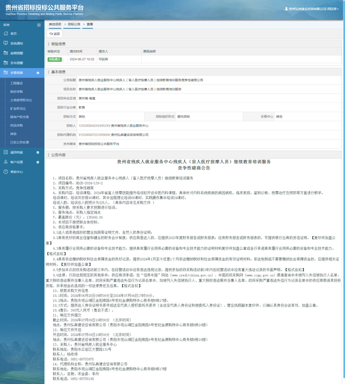Open the 贵州弘典建设咨询有限公司-邓廷容 user dropdown
Viewport: 345px width, 384px height.
(x=312, y=9)
